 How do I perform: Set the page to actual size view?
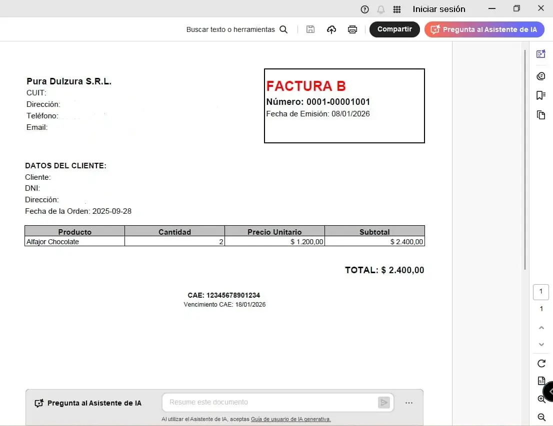[541, 381]
